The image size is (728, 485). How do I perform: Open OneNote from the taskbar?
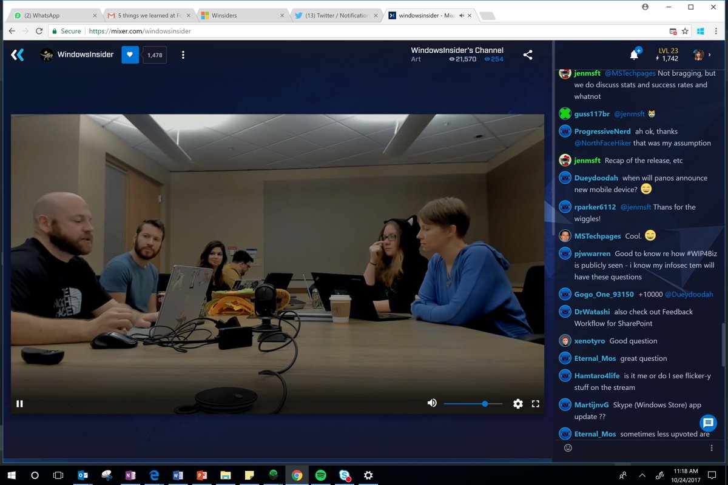click(130, 475)
